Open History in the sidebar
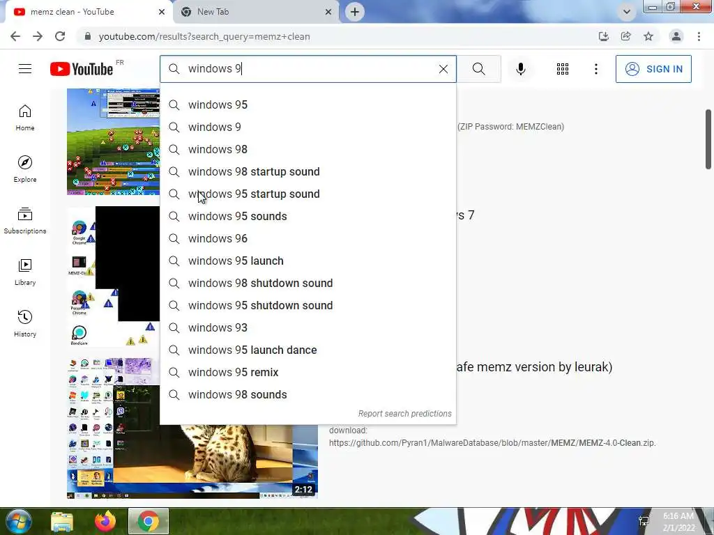 25,323
